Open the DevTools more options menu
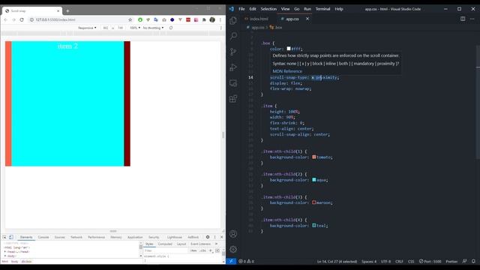The height and width of the screenshot is (270, 480). coord(215,237)
